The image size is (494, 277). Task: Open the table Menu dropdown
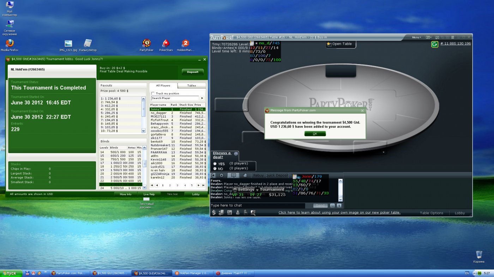[x=416, y=37]
